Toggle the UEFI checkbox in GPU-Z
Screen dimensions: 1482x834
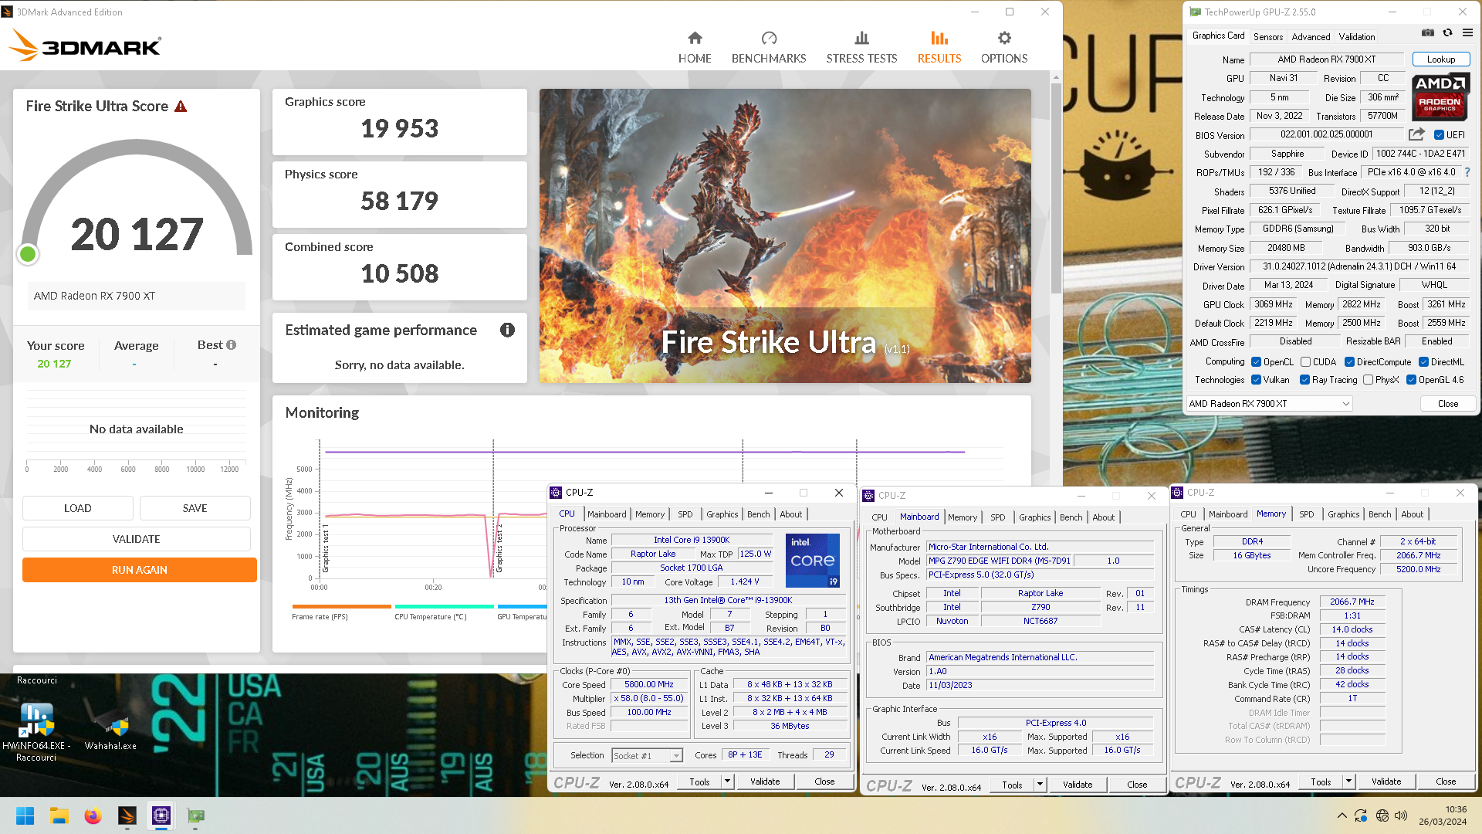coord(1439,135)
